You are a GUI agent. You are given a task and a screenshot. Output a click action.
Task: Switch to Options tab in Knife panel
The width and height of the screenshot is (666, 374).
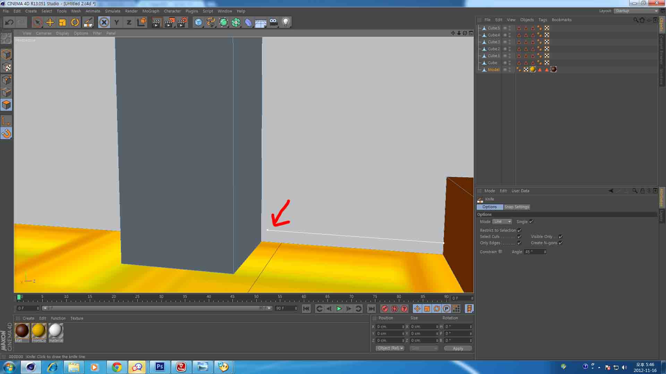(489, 207)
